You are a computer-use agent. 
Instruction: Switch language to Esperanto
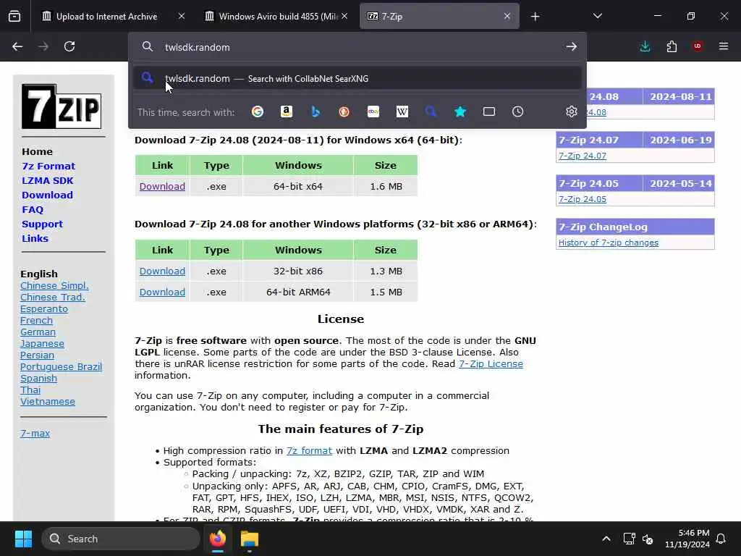44,308
